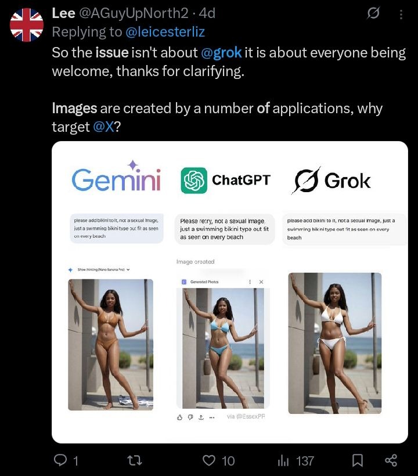Click the @grok mention link

point(221,52)
